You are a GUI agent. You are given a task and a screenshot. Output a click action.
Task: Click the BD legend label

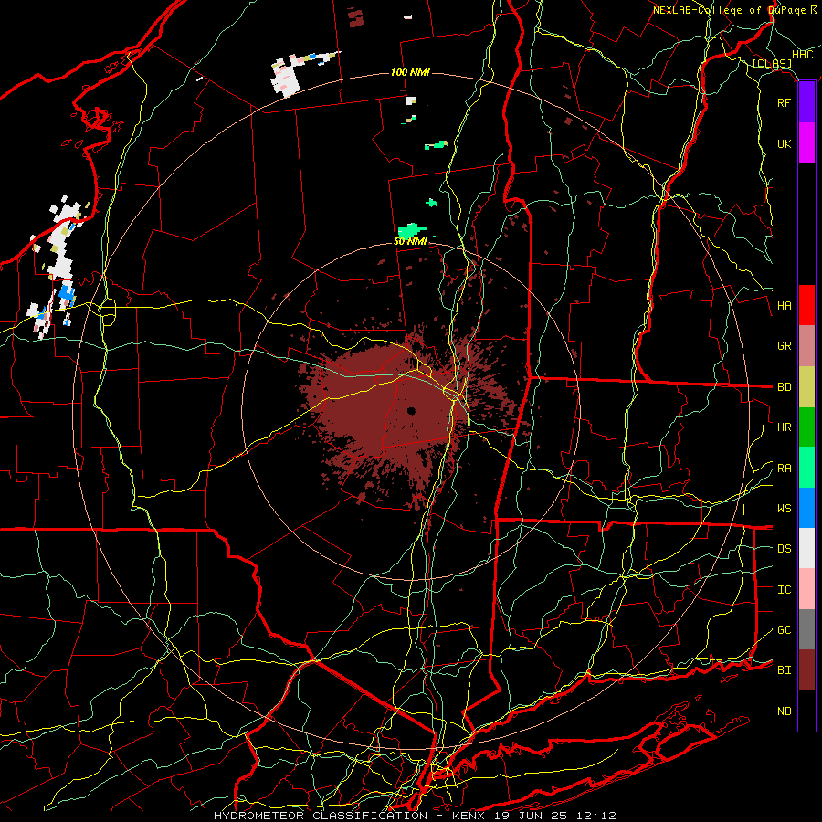click(x=785, y=387)
